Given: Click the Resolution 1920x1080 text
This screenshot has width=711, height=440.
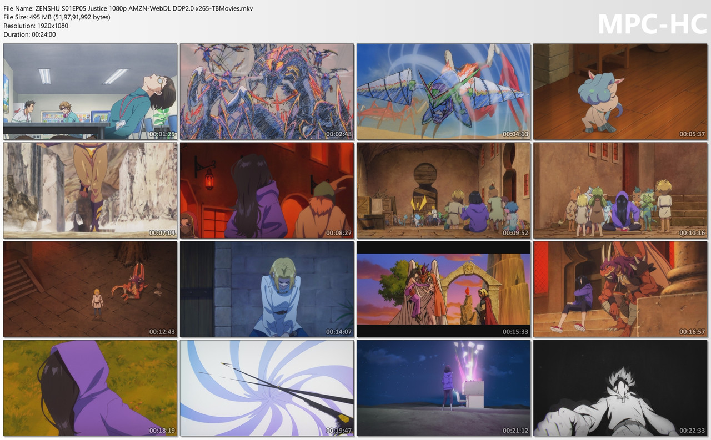Looking at the screenshot, I should click(36, 26).
